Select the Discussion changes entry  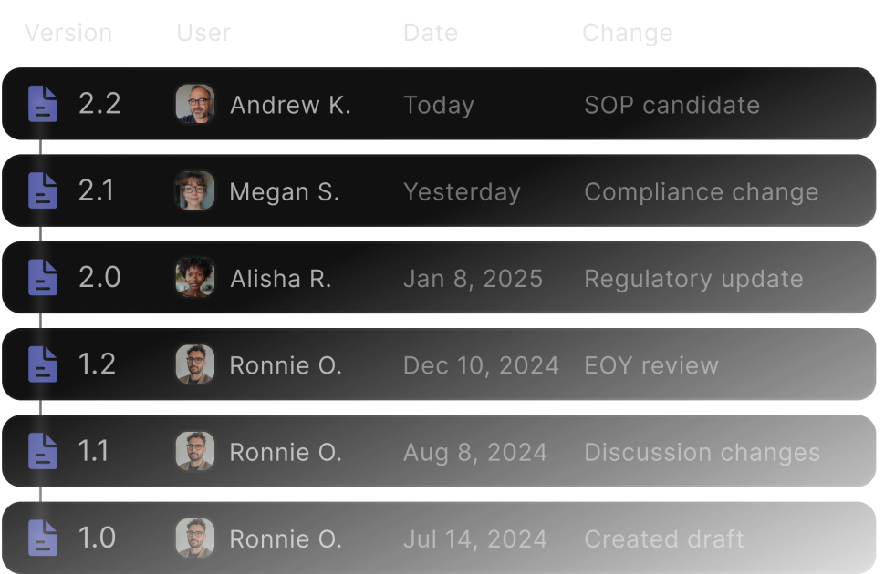pos(702,453)
